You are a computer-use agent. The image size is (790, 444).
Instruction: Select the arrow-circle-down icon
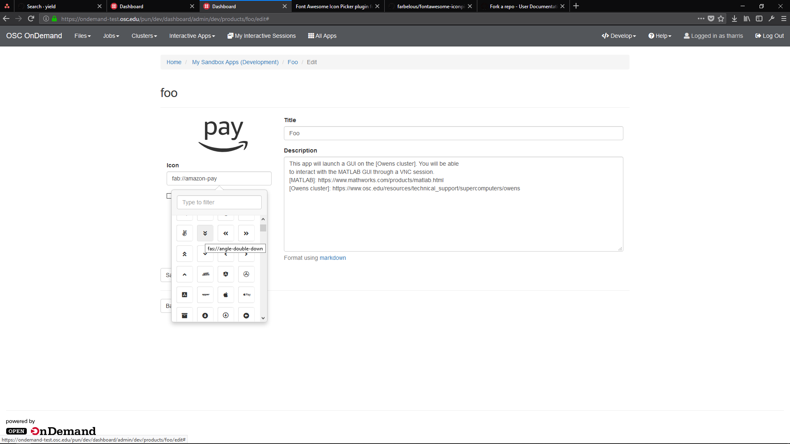pyautogui.click(x=225, y=315)
